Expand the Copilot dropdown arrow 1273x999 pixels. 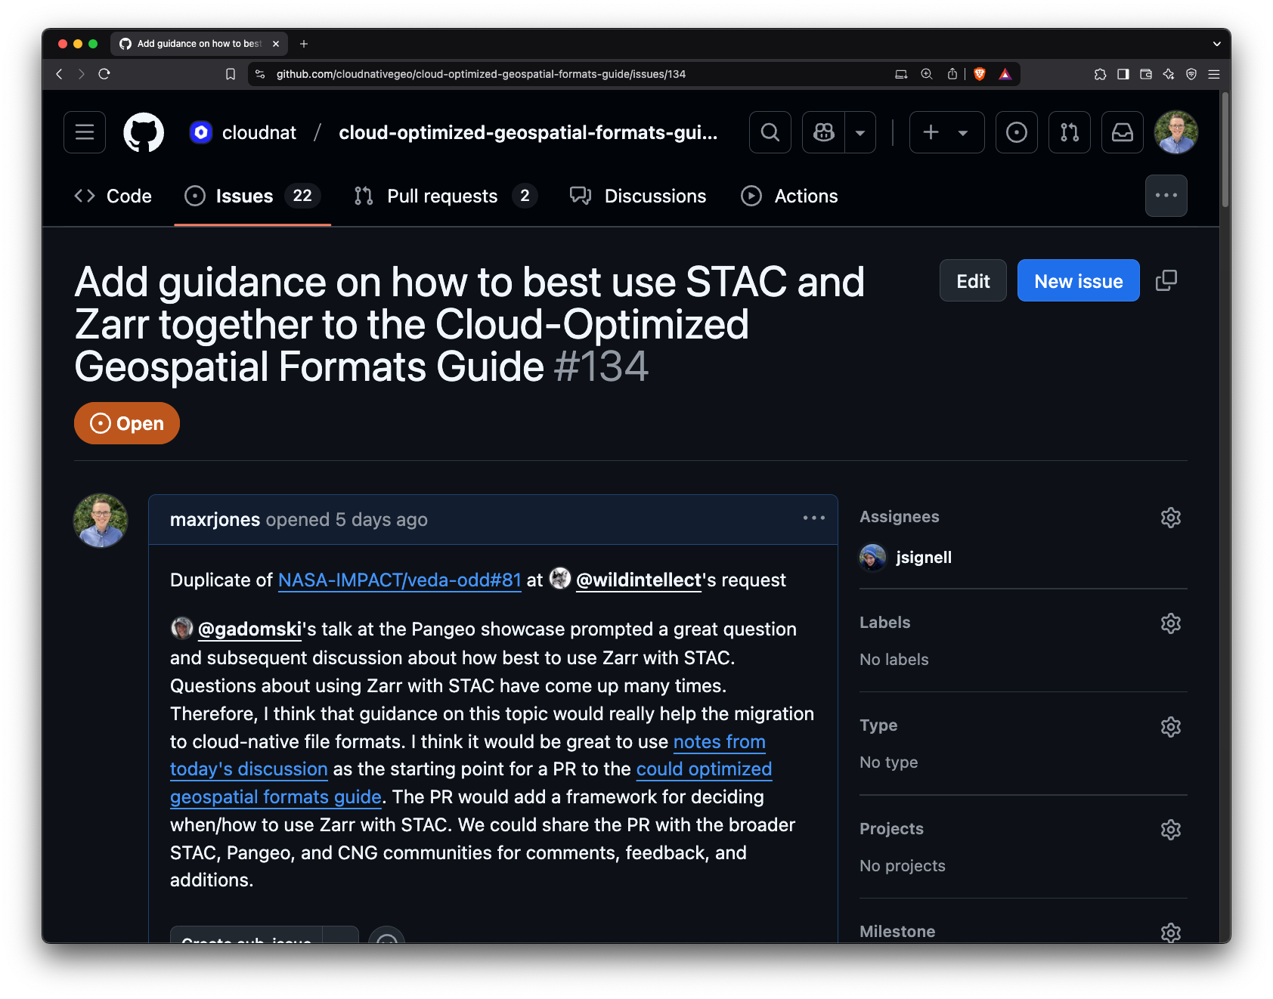(x=860, y=132)
